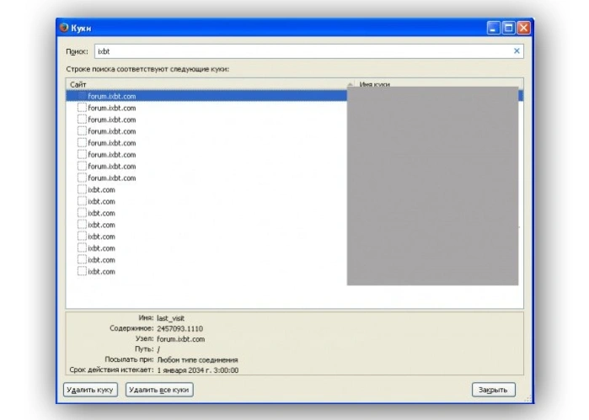Select the cookie icon of second forum.ixbt.com row
Image resolution: width=589 pixels, height=420 pixels.
pos(82,108)
